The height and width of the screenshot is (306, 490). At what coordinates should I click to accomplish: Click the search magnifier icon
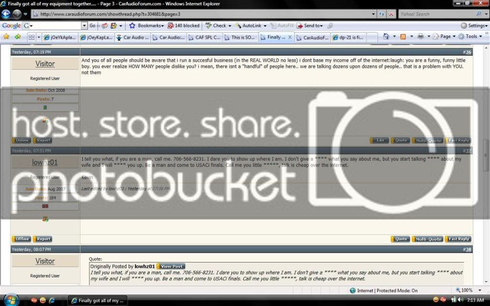[479, 14]
